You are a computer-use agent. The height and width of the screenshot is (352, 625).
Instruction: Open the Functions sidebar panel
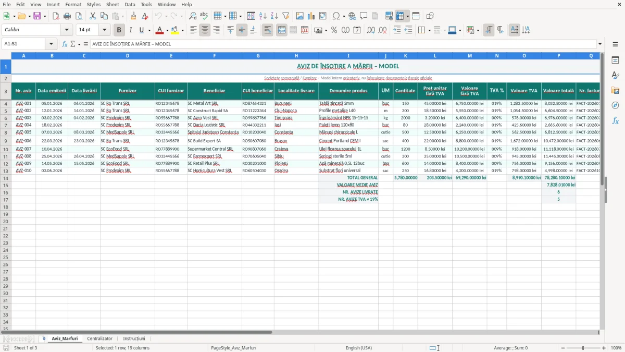pos(615,120)
